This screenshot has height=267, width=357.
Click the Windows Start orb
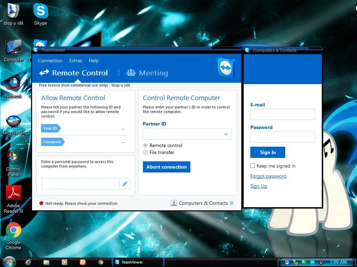pos(9,262)
